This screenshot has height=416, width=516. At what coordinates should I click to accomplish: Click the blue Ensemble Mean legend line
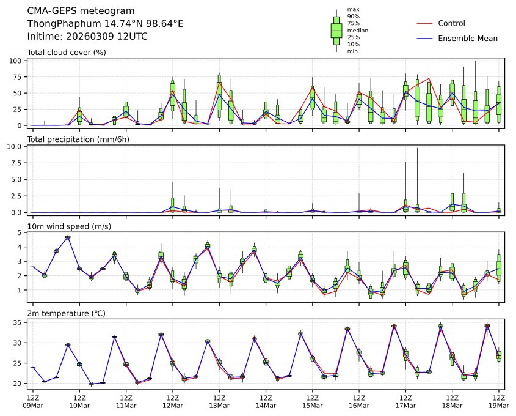(x=424, y=39)
